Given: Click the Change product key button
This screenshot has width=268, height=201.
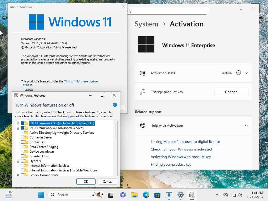Looking at the screenshot, I should click(231, 92).
